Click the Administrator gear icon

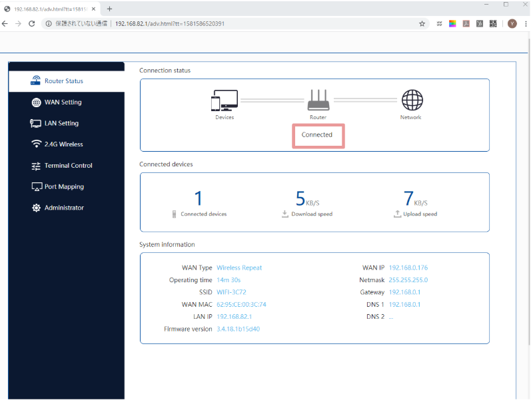36,208
